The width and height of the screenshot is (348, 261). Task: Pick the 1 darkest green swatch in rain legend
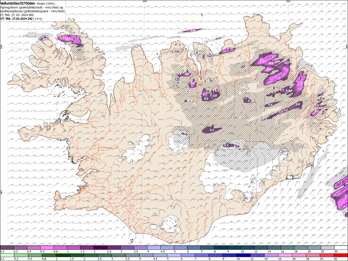pyautogui.click(x=63, y=255)
